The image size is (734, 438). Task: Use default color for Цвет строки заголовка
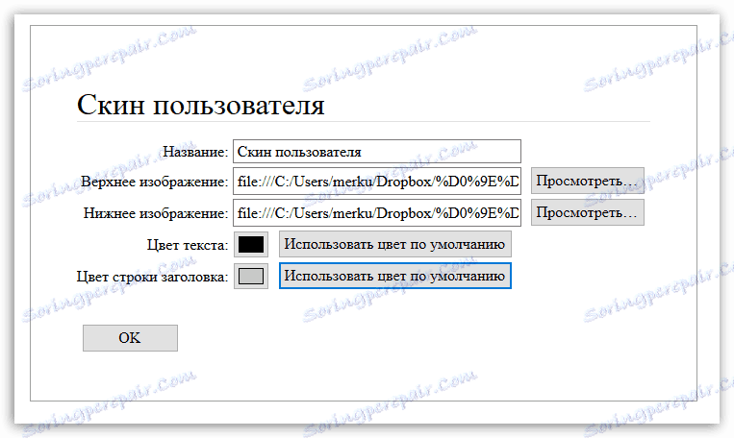395,276
